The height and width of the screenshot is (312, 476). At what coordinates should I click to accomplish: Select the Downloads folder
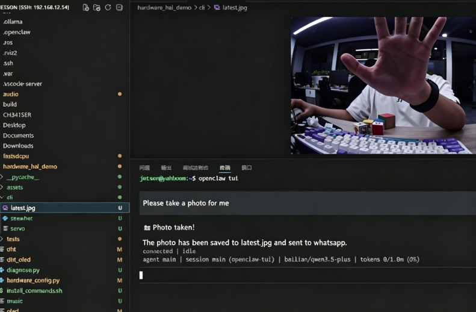[64, 146]
